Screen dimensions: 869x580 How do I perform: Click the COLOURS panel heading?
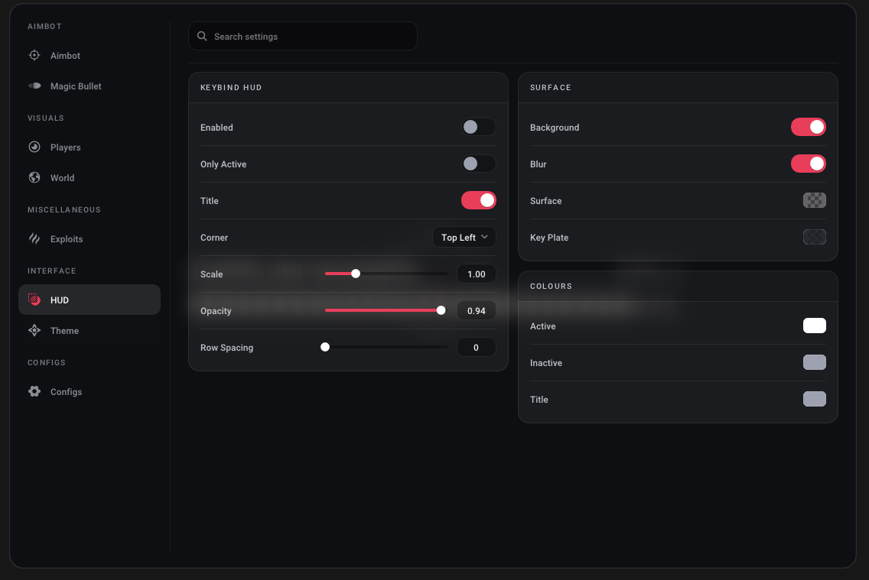click(551, 286)
